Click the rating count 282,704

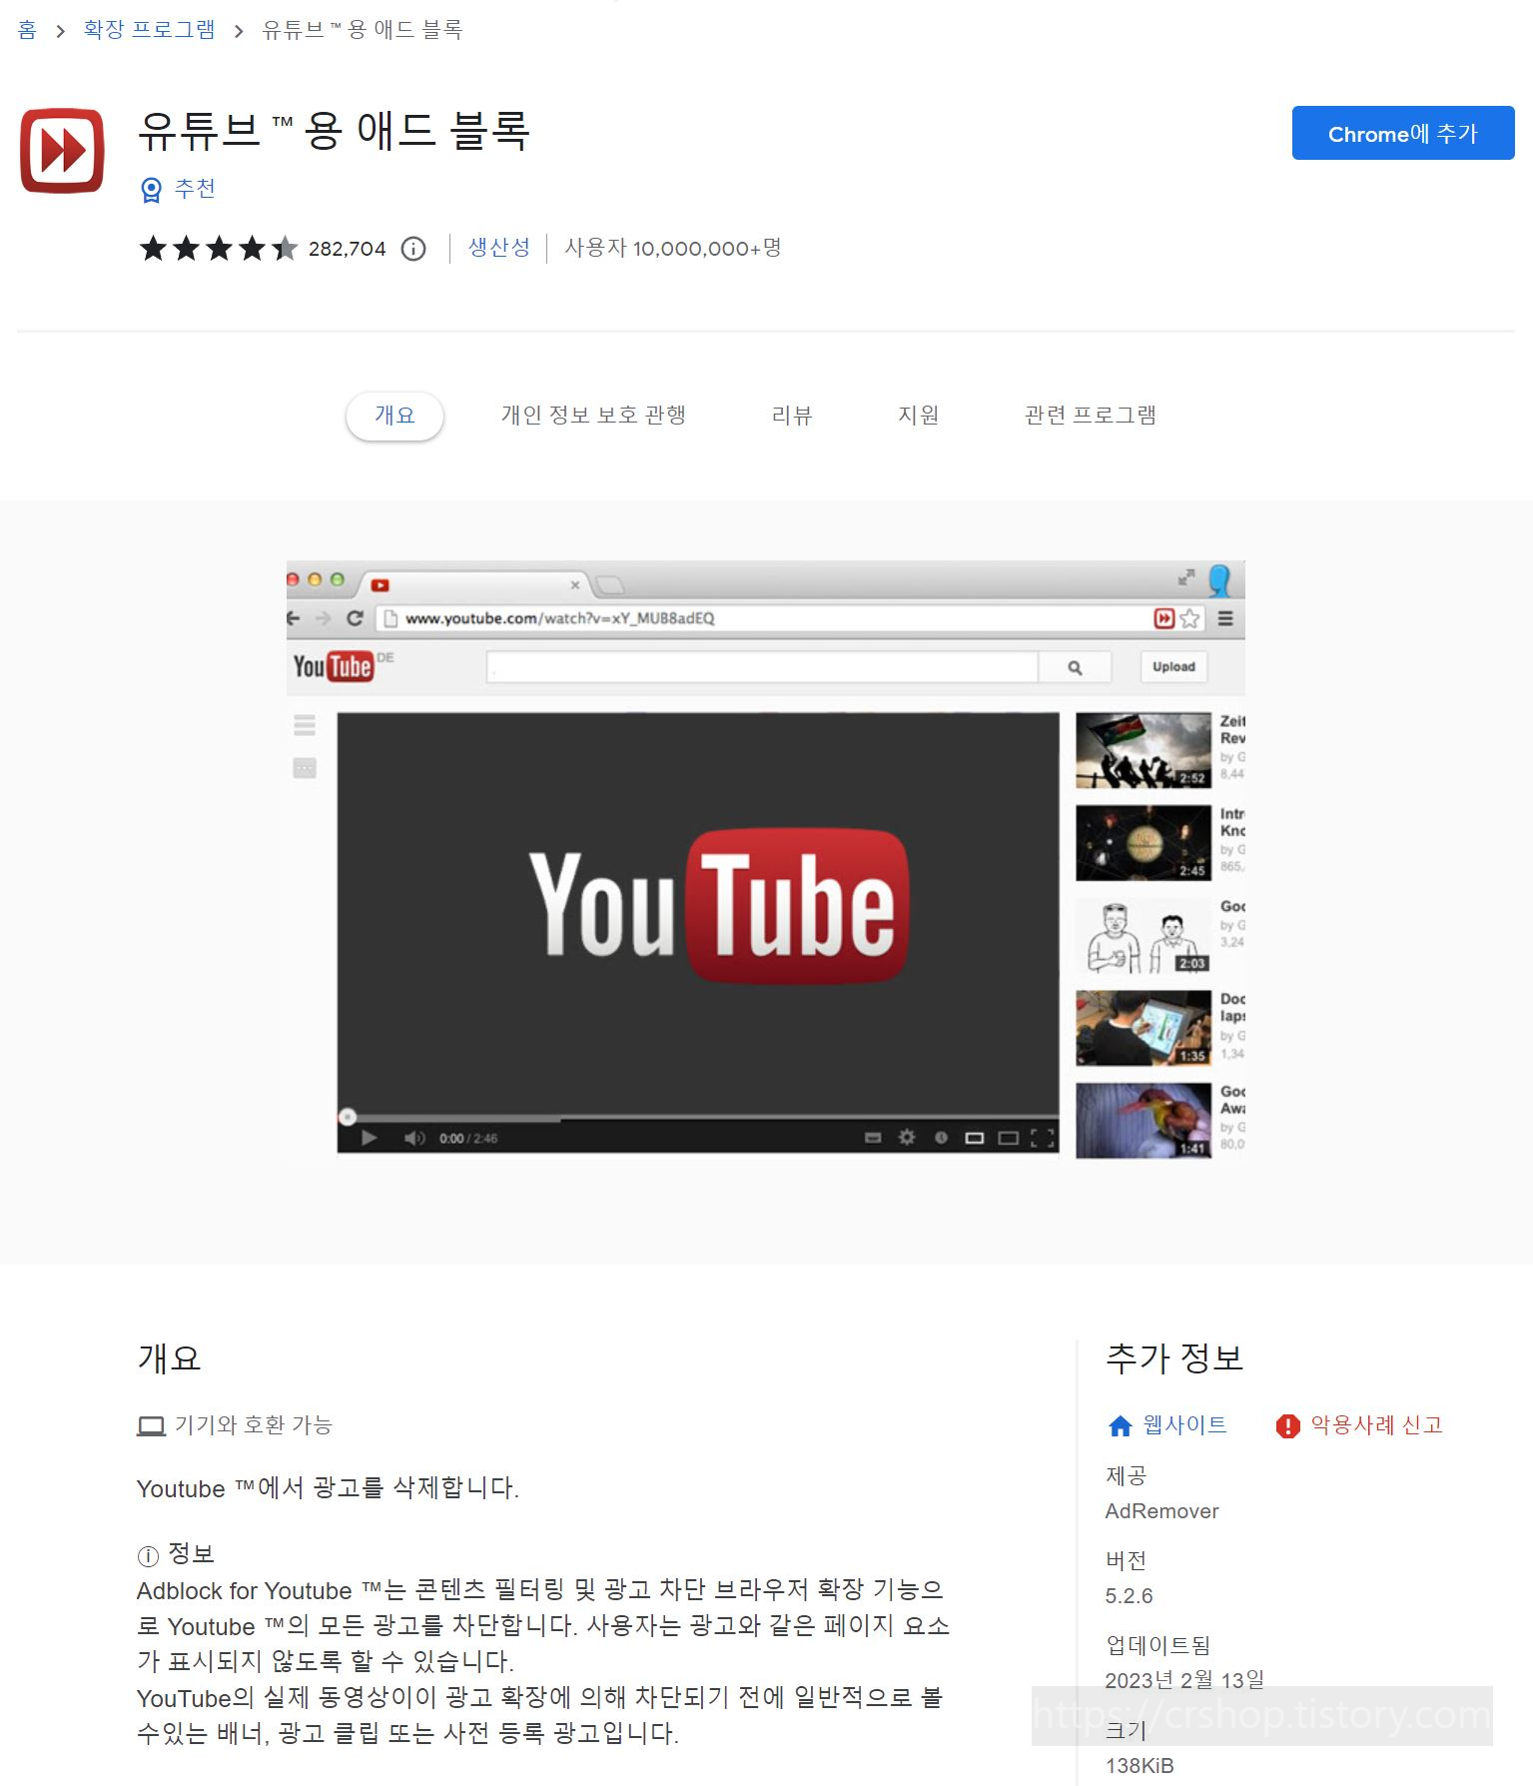347,249
